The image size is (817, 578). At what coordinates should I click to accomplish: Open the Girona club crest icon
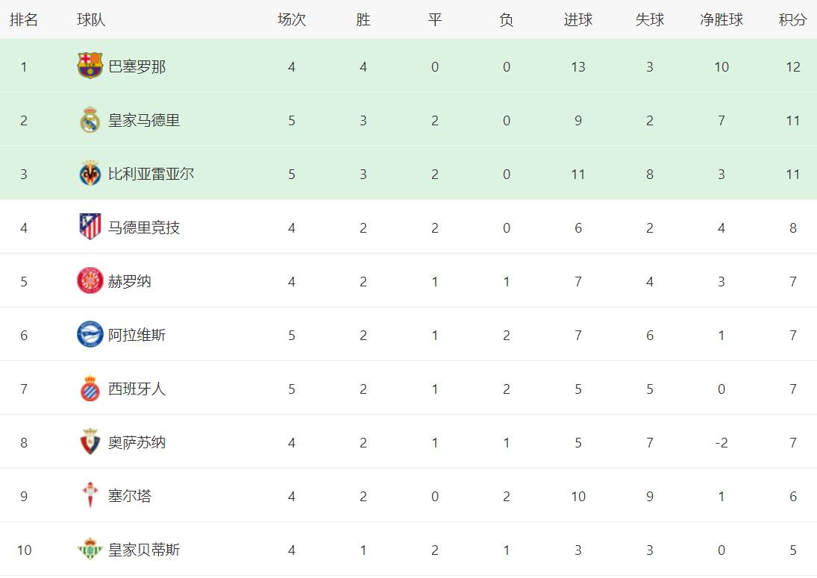(90, 280)
